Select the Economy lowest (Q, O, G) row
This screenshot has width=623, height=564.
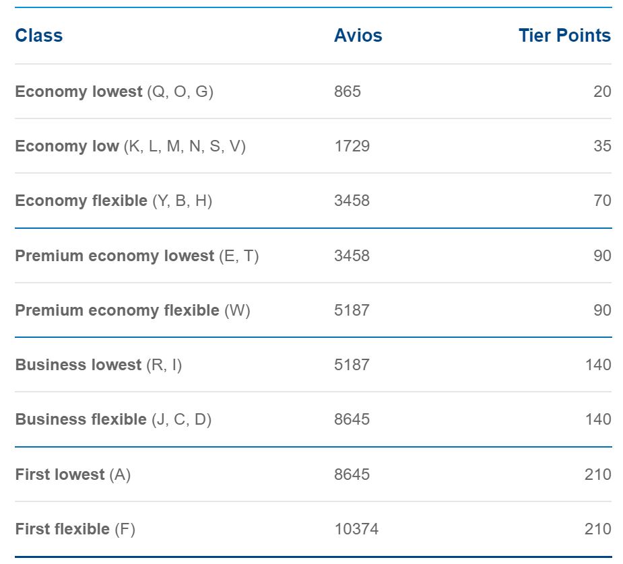(313, 92)
